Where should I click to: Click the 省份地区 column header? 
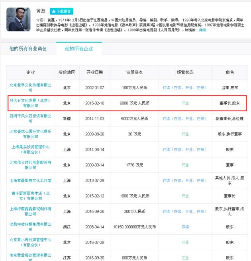click(x=67, y=72)
